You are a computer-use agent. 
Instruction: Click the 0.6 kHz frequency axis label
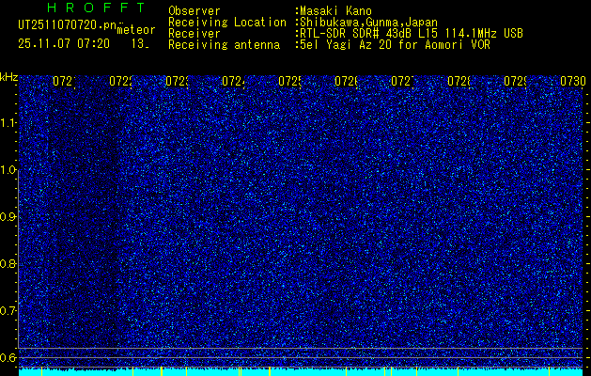pyautogui.click(x=8, y=357)
